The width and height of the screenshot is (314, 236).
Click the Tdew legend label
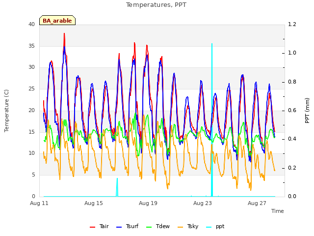coord(162,226)
